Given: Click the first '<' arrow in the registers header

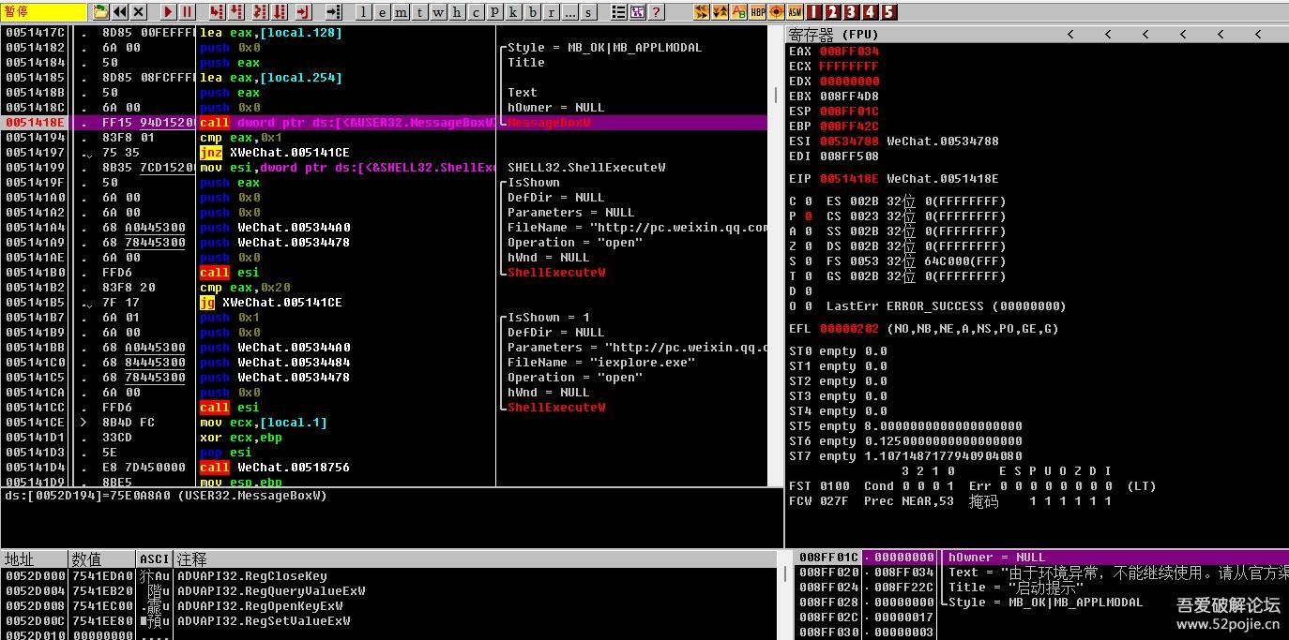Looking at the screenshot, I should (x=1070, y=35).
